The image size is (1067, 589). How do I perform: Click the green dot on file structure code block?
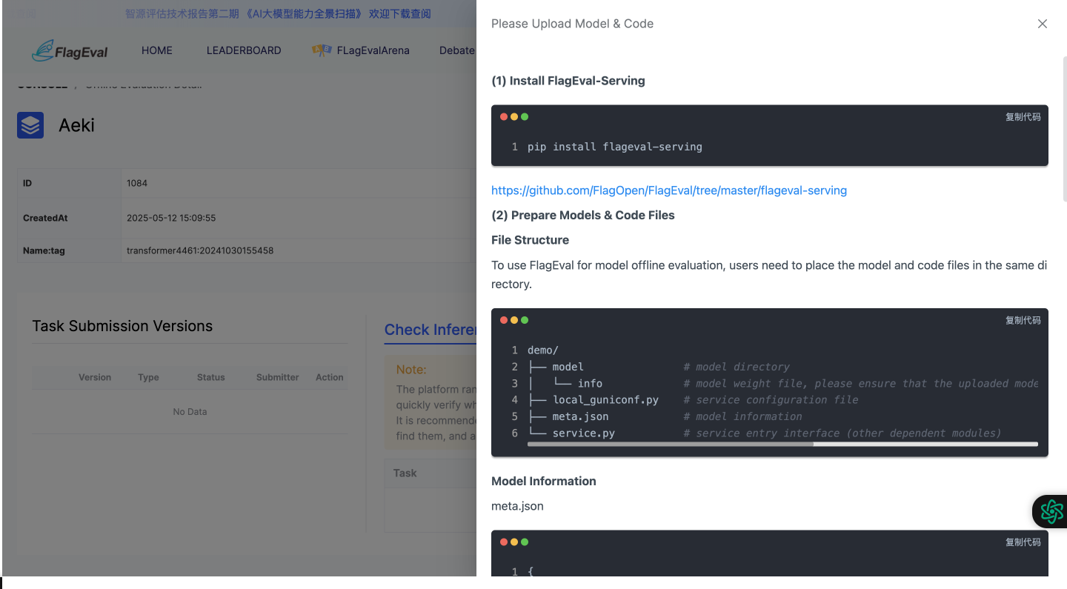(x=525, y=320)
